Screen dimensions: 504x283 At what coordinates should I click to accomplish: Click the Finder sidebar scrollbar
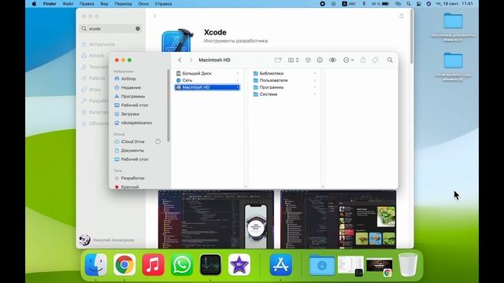(x=169, y=105)
